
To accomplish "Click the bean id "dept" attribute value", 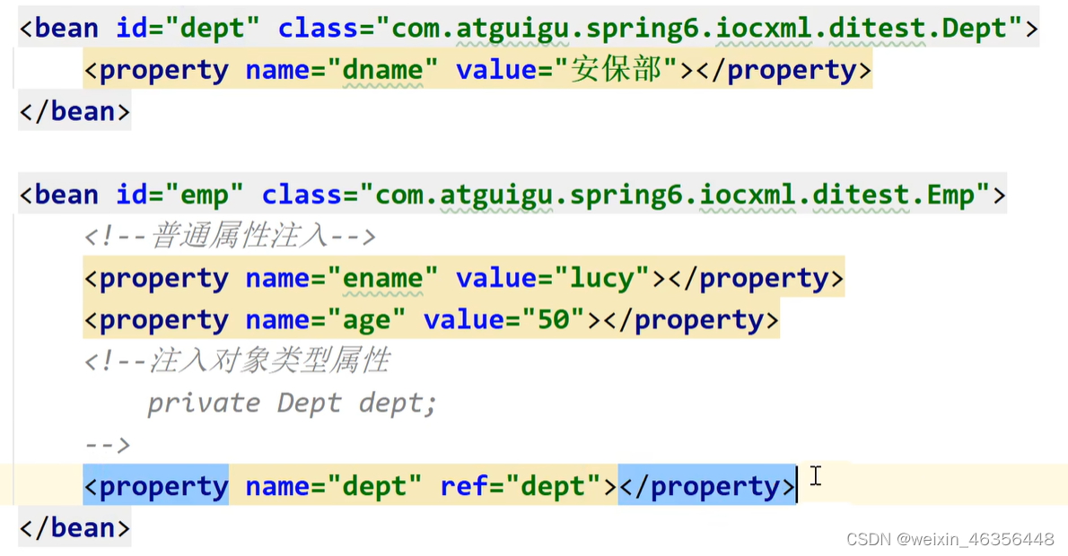I will click(x=213, y=27).
